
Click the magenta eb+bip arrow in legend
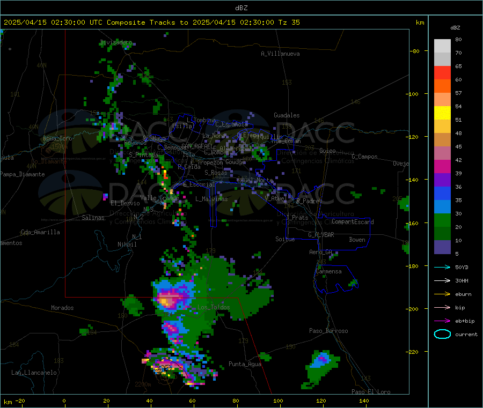(x=442, y=321)
